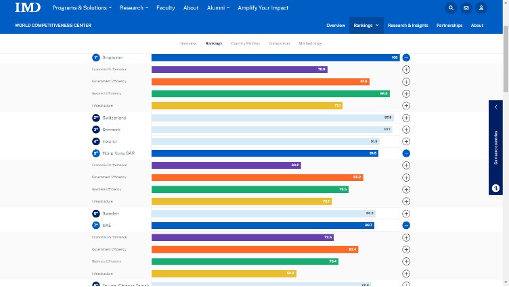Expand the Ireland row with the plus button
The image size is (509, 287).
coord(406,142)
